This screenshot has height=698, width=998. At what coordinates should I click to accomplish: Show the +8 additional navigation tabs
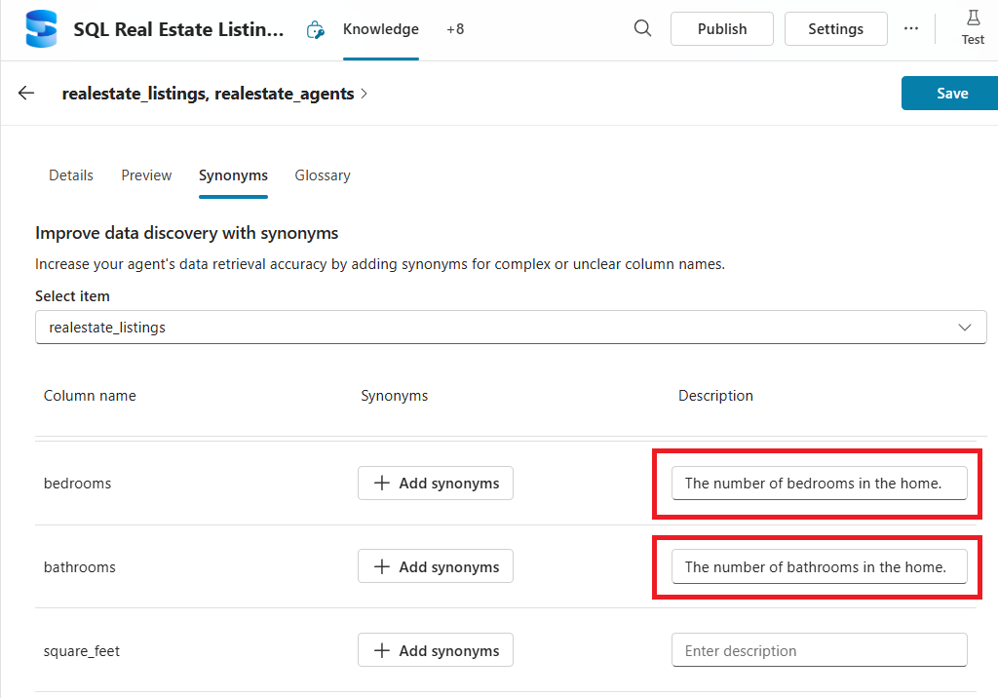click(455, 29)
